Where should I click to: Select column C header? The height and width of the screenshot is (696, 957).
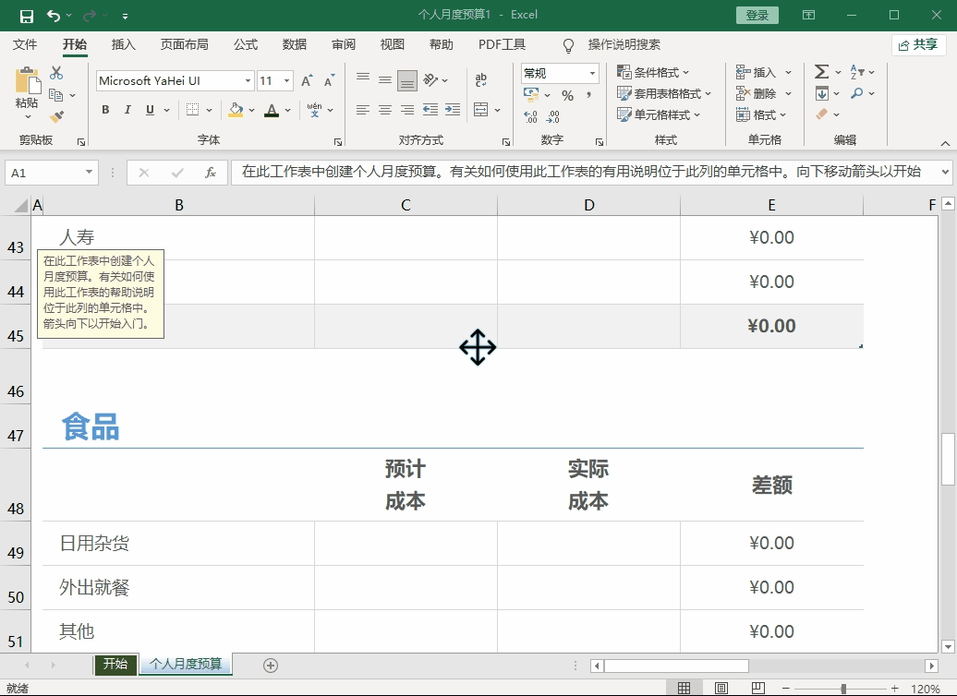406,205
